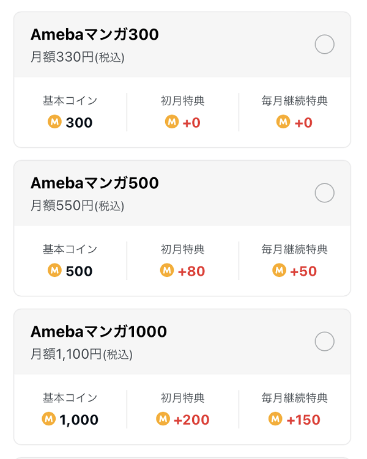Image resolution: width=367 pixels, height=459 pixels.
Task: Click the +200 first-month bonus amount
Action: pyautogui.click(x=191, y=420)
